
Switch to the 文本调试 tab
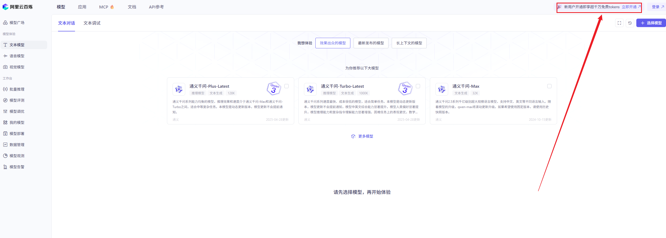[92, 23]
